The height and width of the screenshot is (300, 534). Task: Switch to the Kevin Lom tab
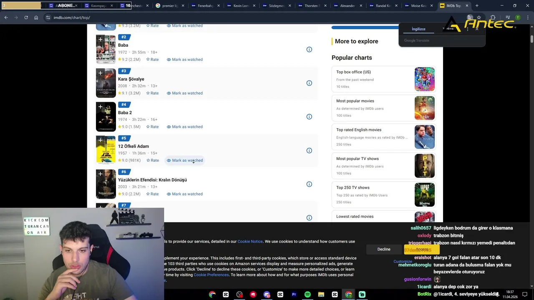pos(241,6)
